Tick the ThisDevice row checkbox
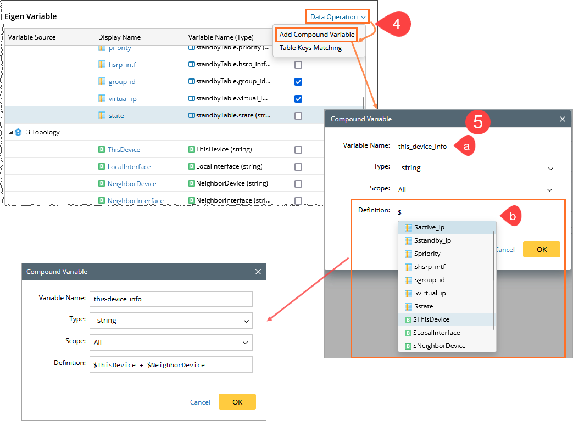Screen dimensions: 573x421 pyautogui.click(x=298, y=150)
